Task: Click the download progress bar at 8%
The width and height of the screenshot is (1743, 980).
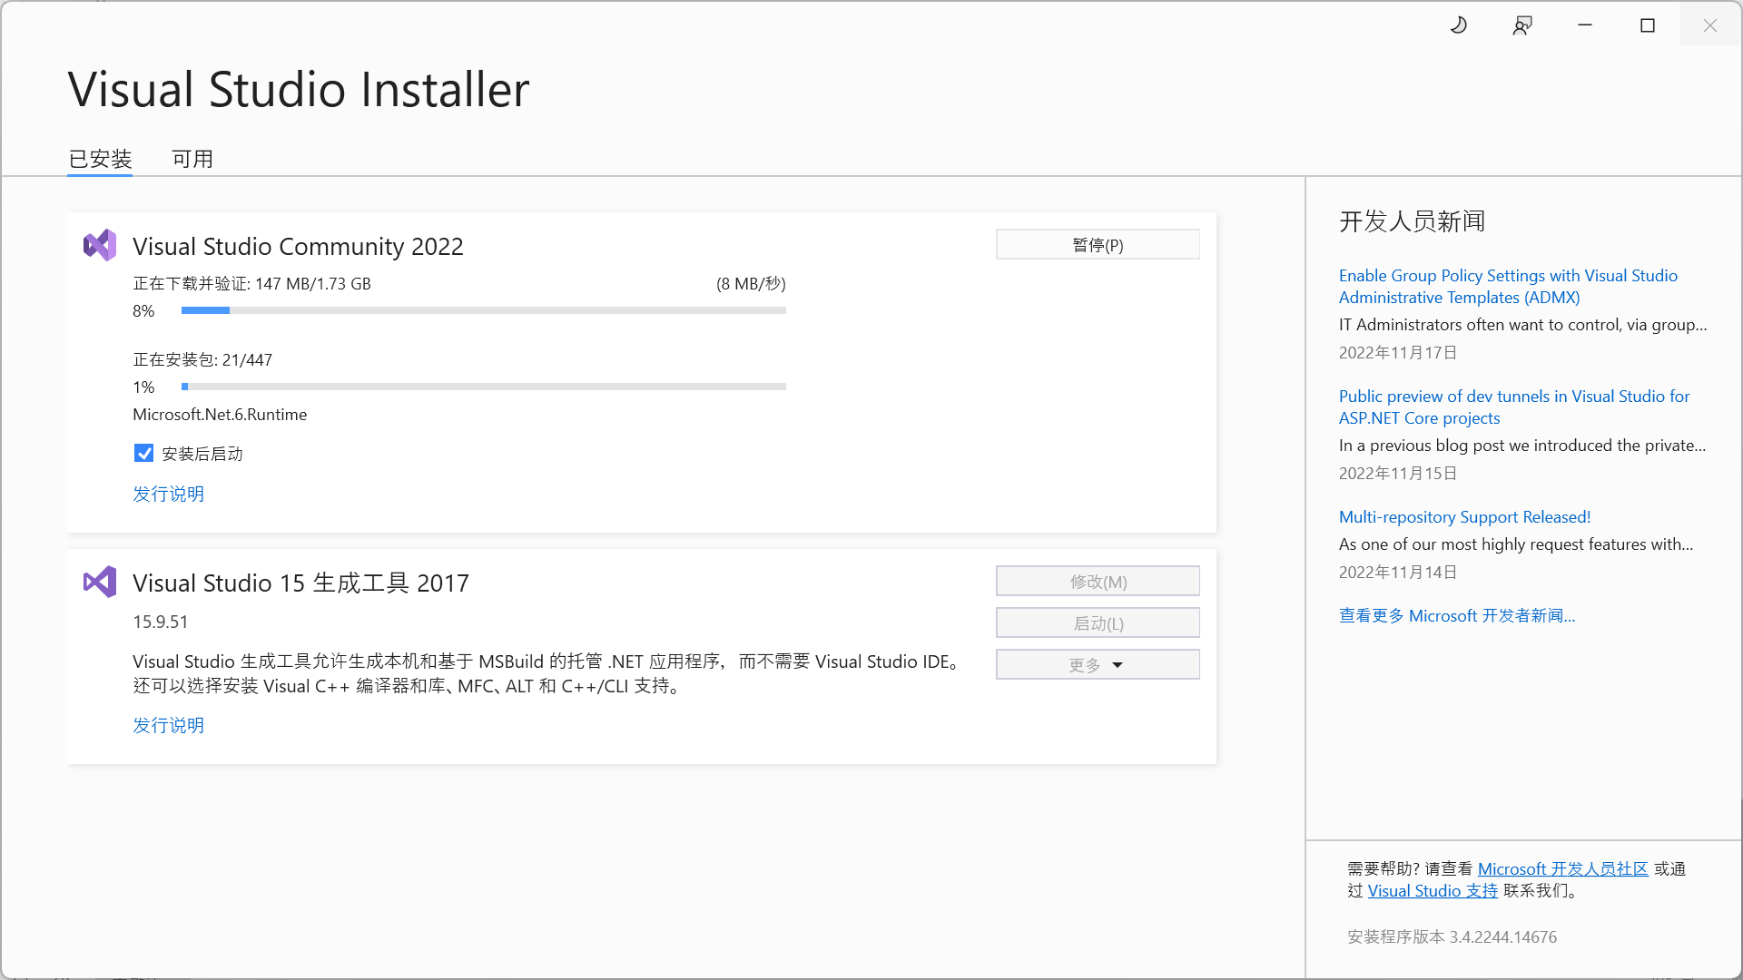Action: click(483, 310)
